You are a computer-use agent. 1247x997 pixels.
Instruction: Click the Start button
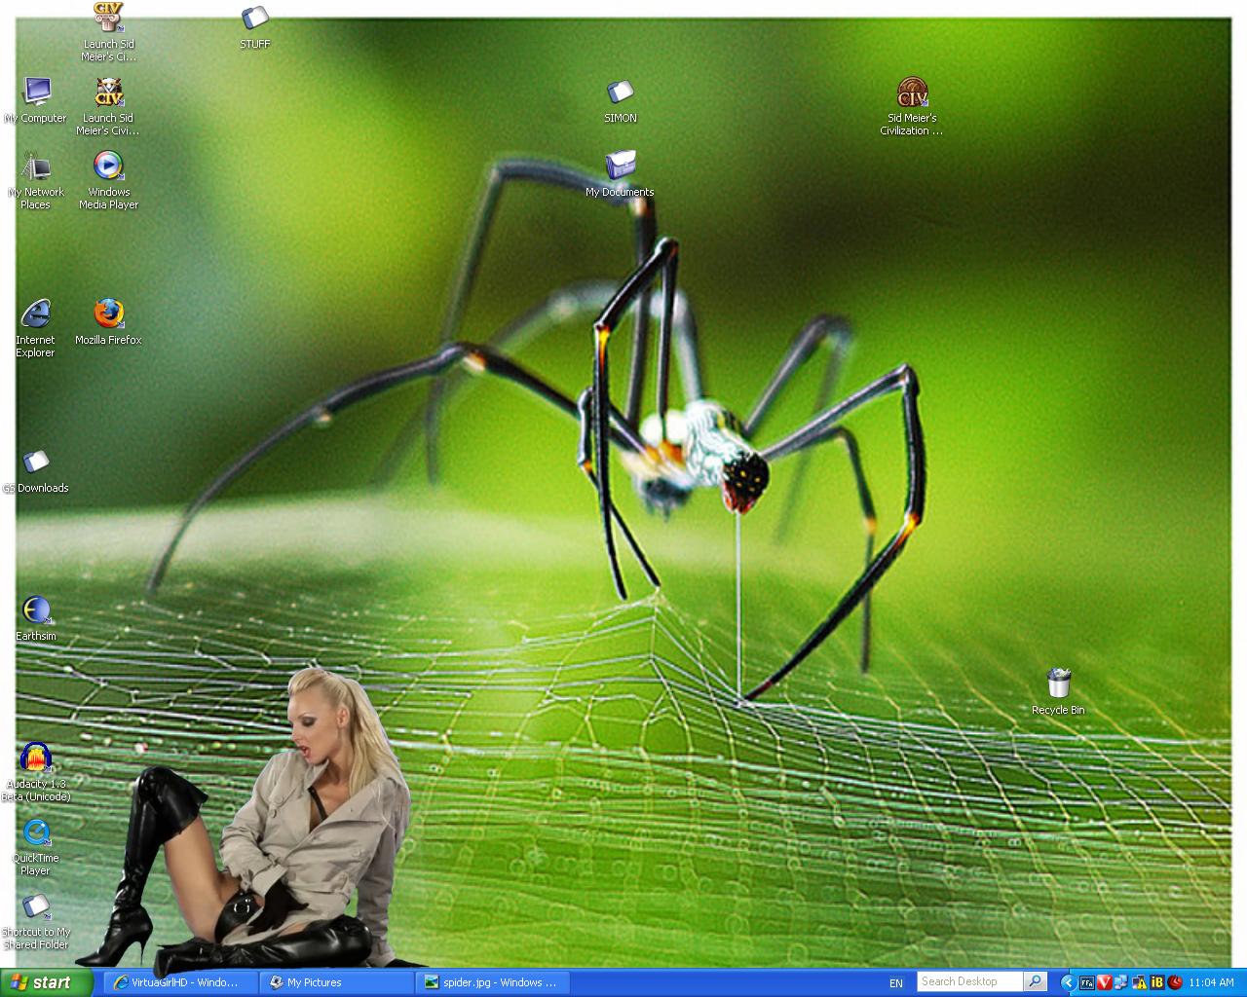[x=46, y=982]
